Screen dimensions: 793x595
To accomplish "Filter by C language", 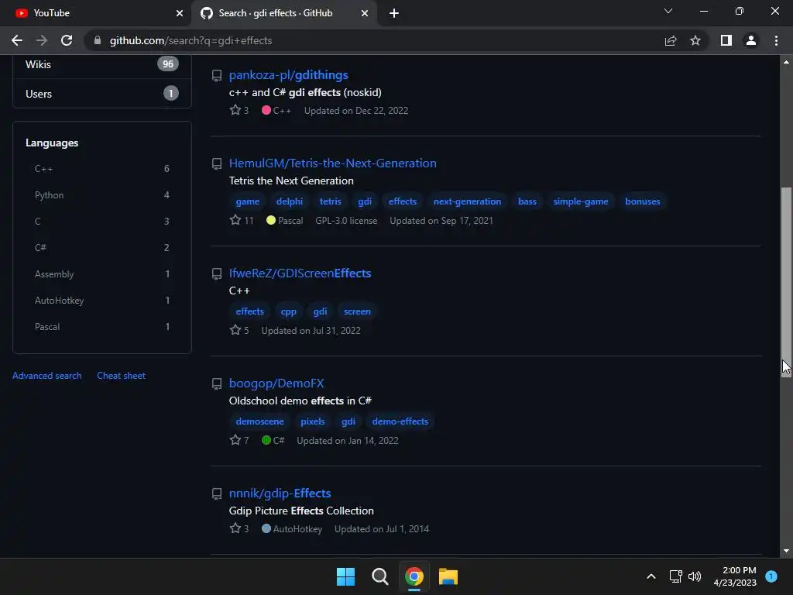I will click(x=101, y=221).
